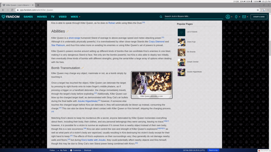Open citation reference 23
Screen dimensions: 271x152
coord(136,143)
